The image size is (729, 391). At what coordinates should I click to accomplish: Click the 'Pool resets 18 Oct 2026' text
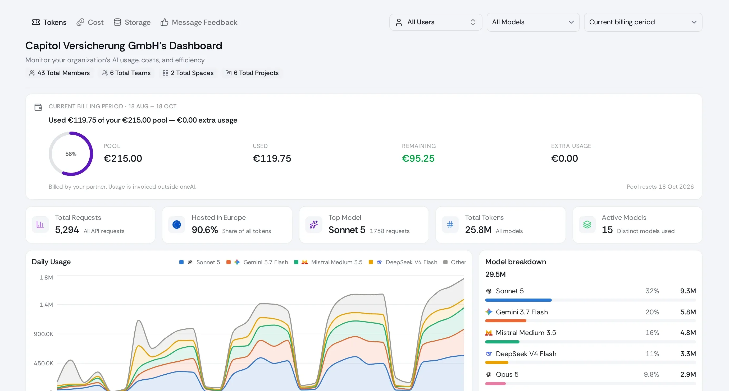point(660,187)
